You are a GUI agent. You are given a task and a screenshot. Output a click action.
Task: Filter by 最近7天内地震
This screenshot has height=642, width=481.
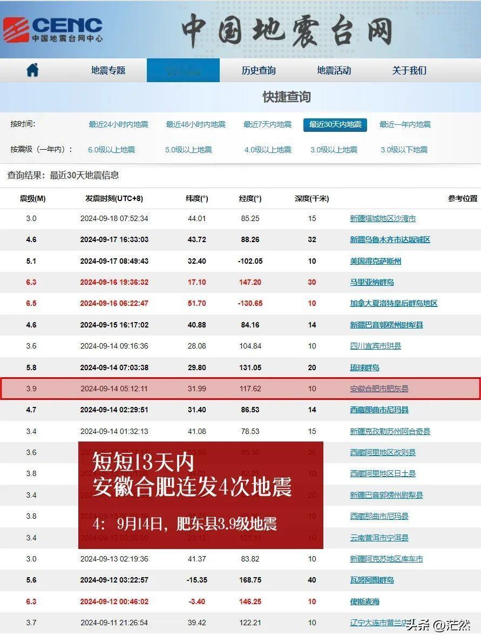tap(268, 124)
